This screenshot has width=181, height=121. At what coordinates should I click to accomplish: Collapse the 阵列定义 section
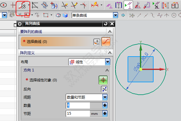pos(110,53)
